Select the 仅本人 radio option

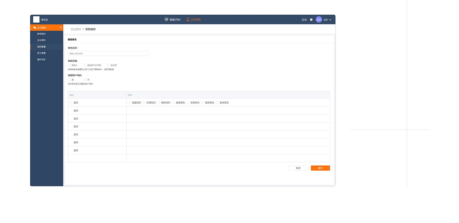tap(70, 65)
